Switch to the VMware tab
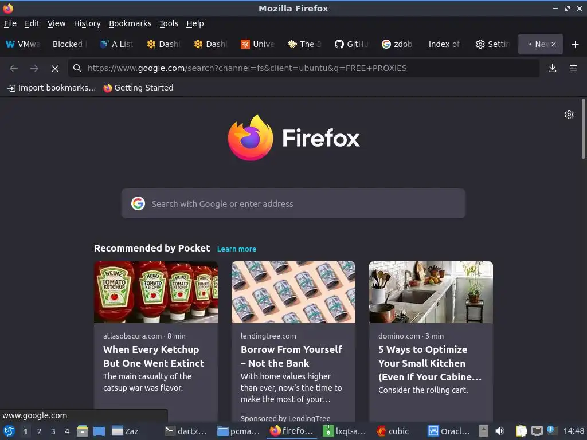 coord(23,44)
